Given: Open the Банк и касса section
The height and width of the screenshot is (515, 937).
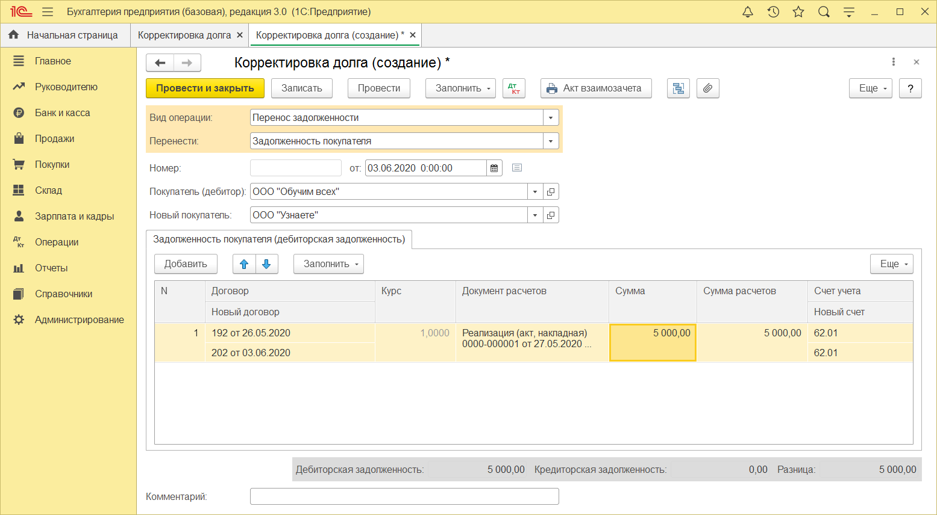Looking at the screenshot, I should (x=63, y=113).
